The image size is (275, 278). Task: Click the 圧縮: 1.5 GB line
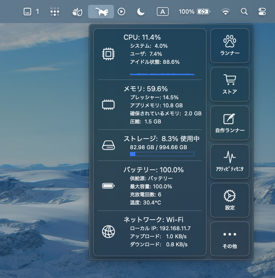[146, 122]
